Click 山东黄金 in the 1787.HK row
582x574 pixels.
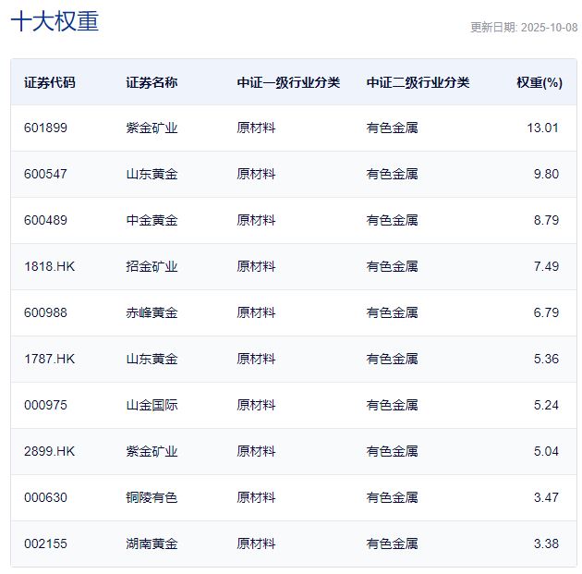point(152,359)
